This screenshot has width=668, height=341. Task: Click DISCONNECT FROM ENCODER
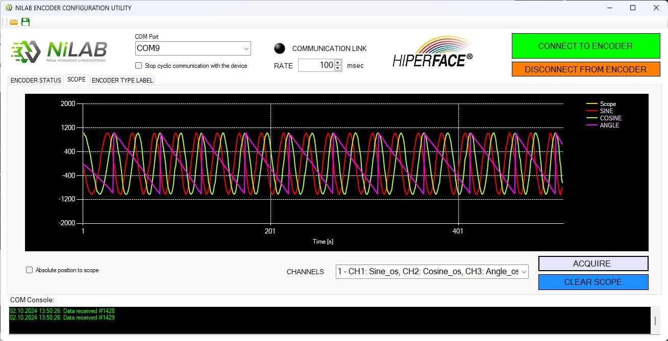(x=585, y=69)
